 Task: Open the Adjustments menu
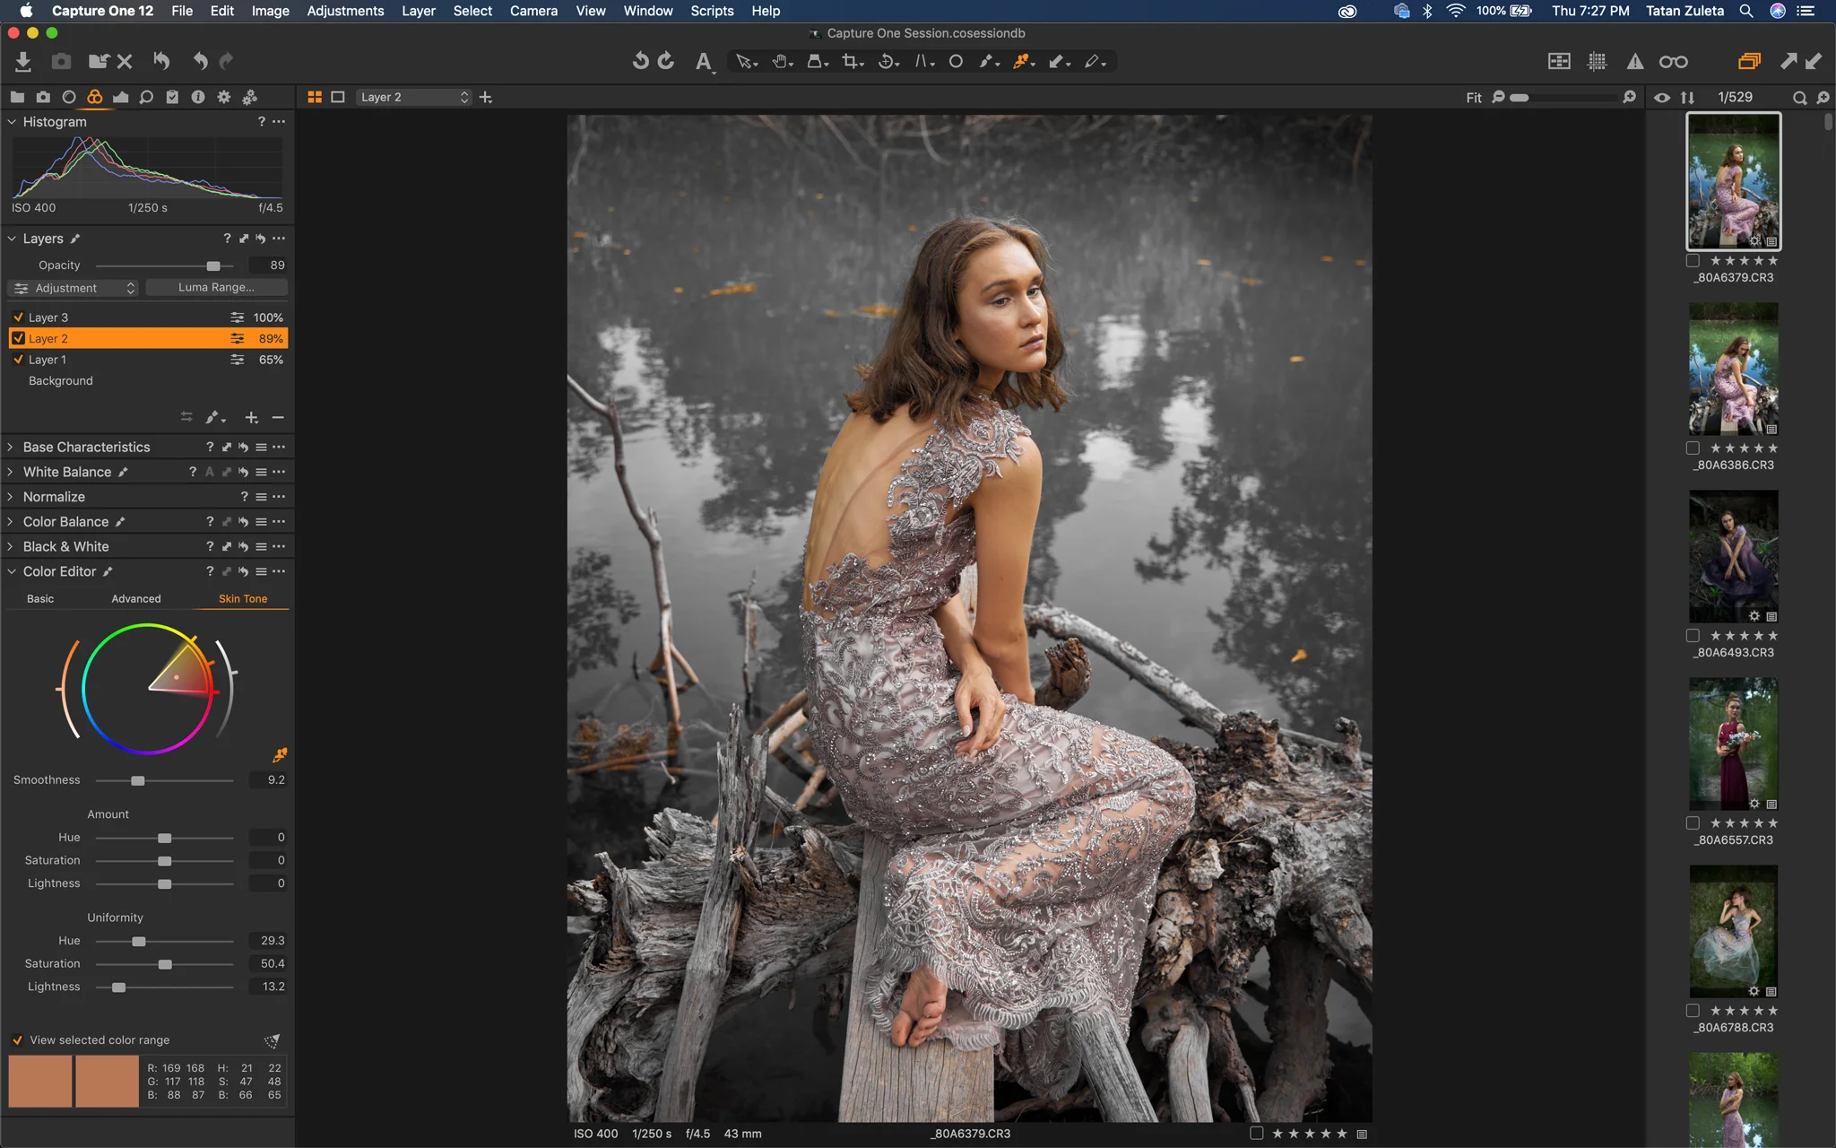click(x=345, y=11)
